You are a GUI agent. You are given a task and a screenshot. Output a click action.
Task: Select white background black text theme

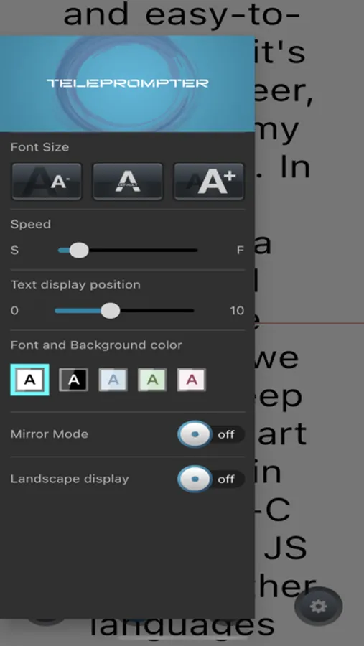point(29,380)
